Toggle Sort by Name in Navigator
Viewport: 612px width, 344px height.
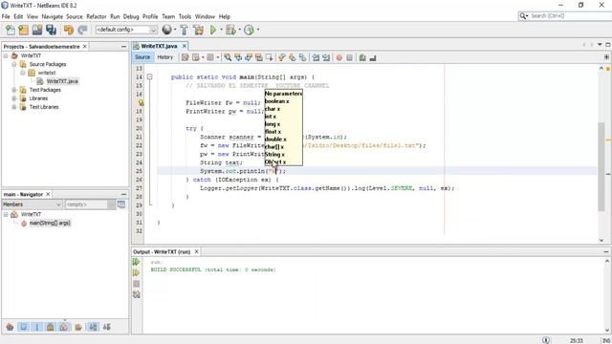point(93,327)
